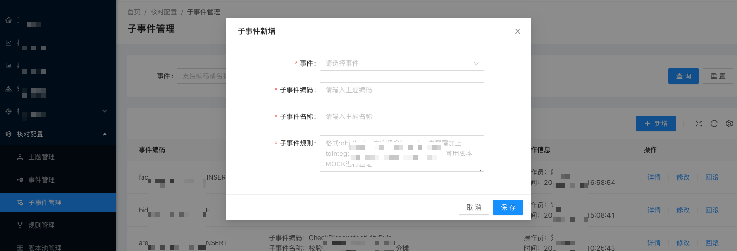Click the refresh icon in table toolbar
Screen dimensions: 737x251
point(714,124)
